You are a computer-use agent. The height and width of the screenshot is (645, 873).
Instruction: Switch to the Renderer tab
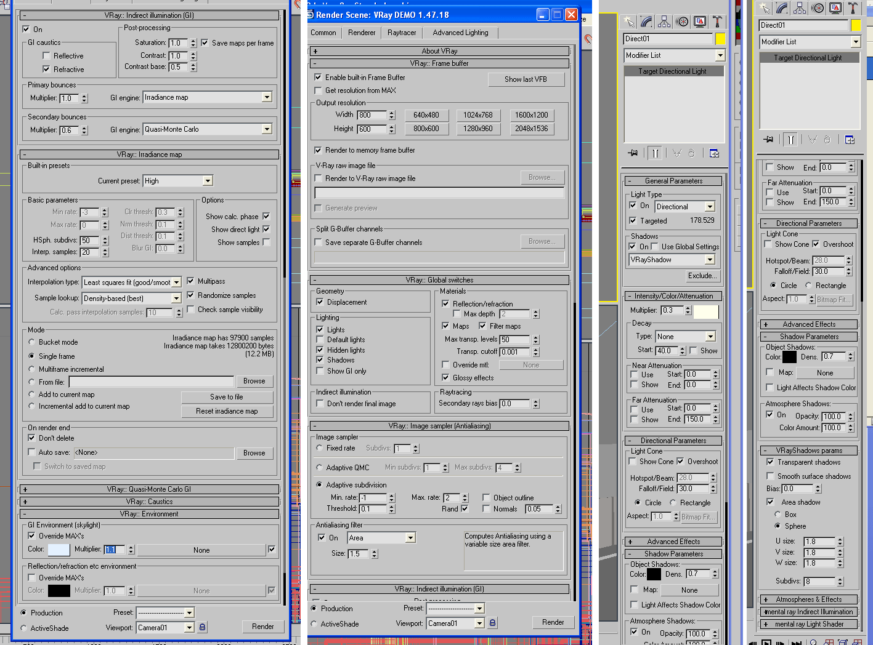point(362,33)
